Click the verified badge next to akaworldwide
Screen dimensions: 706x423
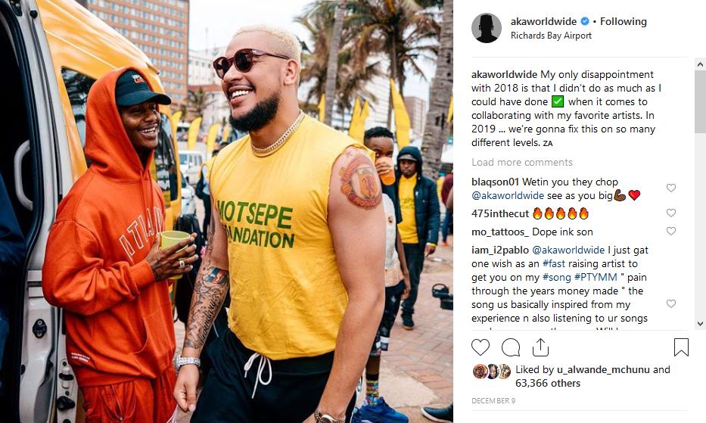584,21
